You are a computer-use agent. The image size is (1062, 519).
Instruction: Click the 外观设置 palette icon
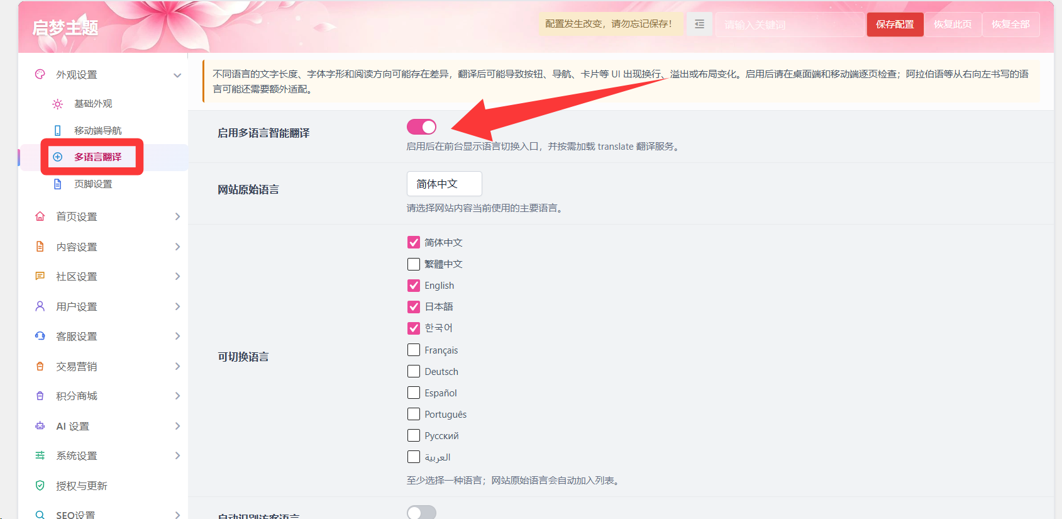pyautogui.click(x=40, y=74)
